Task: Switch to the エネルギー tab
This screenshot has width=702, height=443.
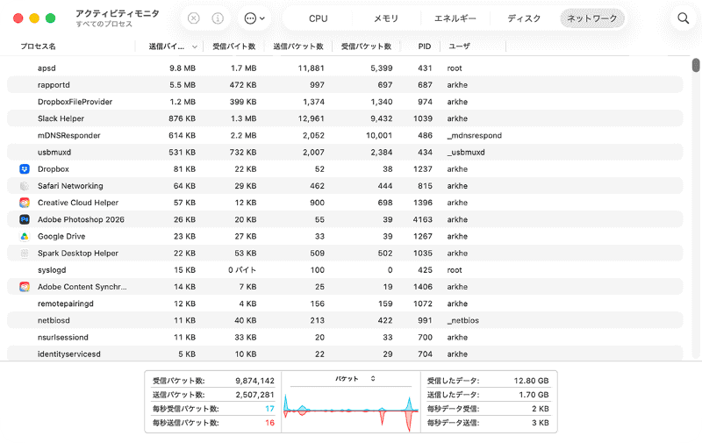Action: [x=455, y=18]
